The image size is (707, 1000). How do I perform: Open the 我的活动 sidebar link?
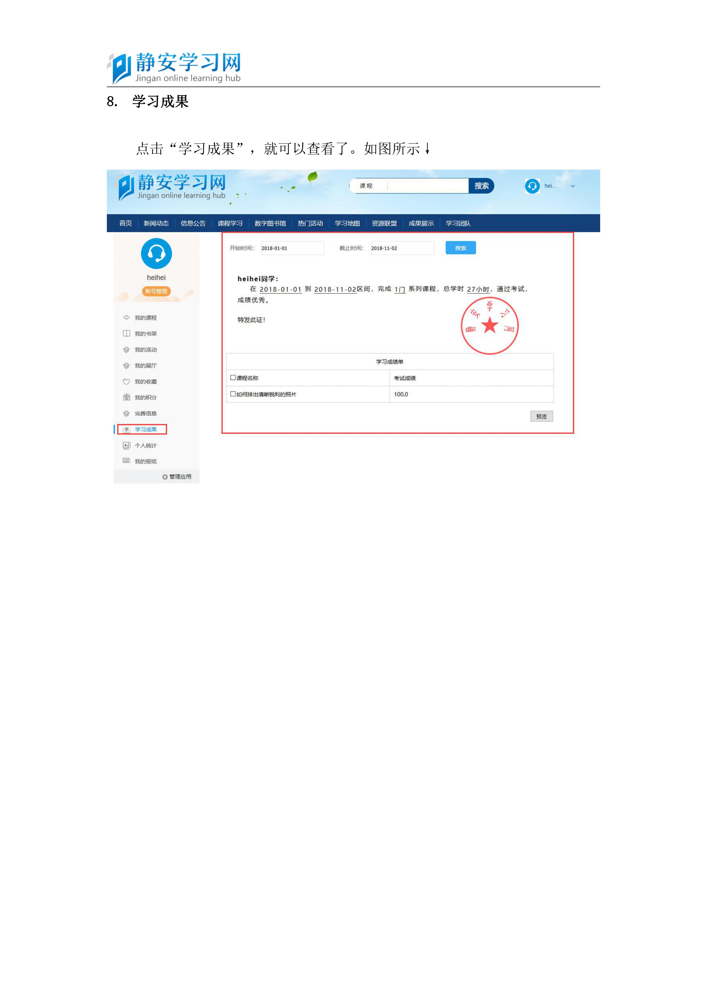coord(146,350)
